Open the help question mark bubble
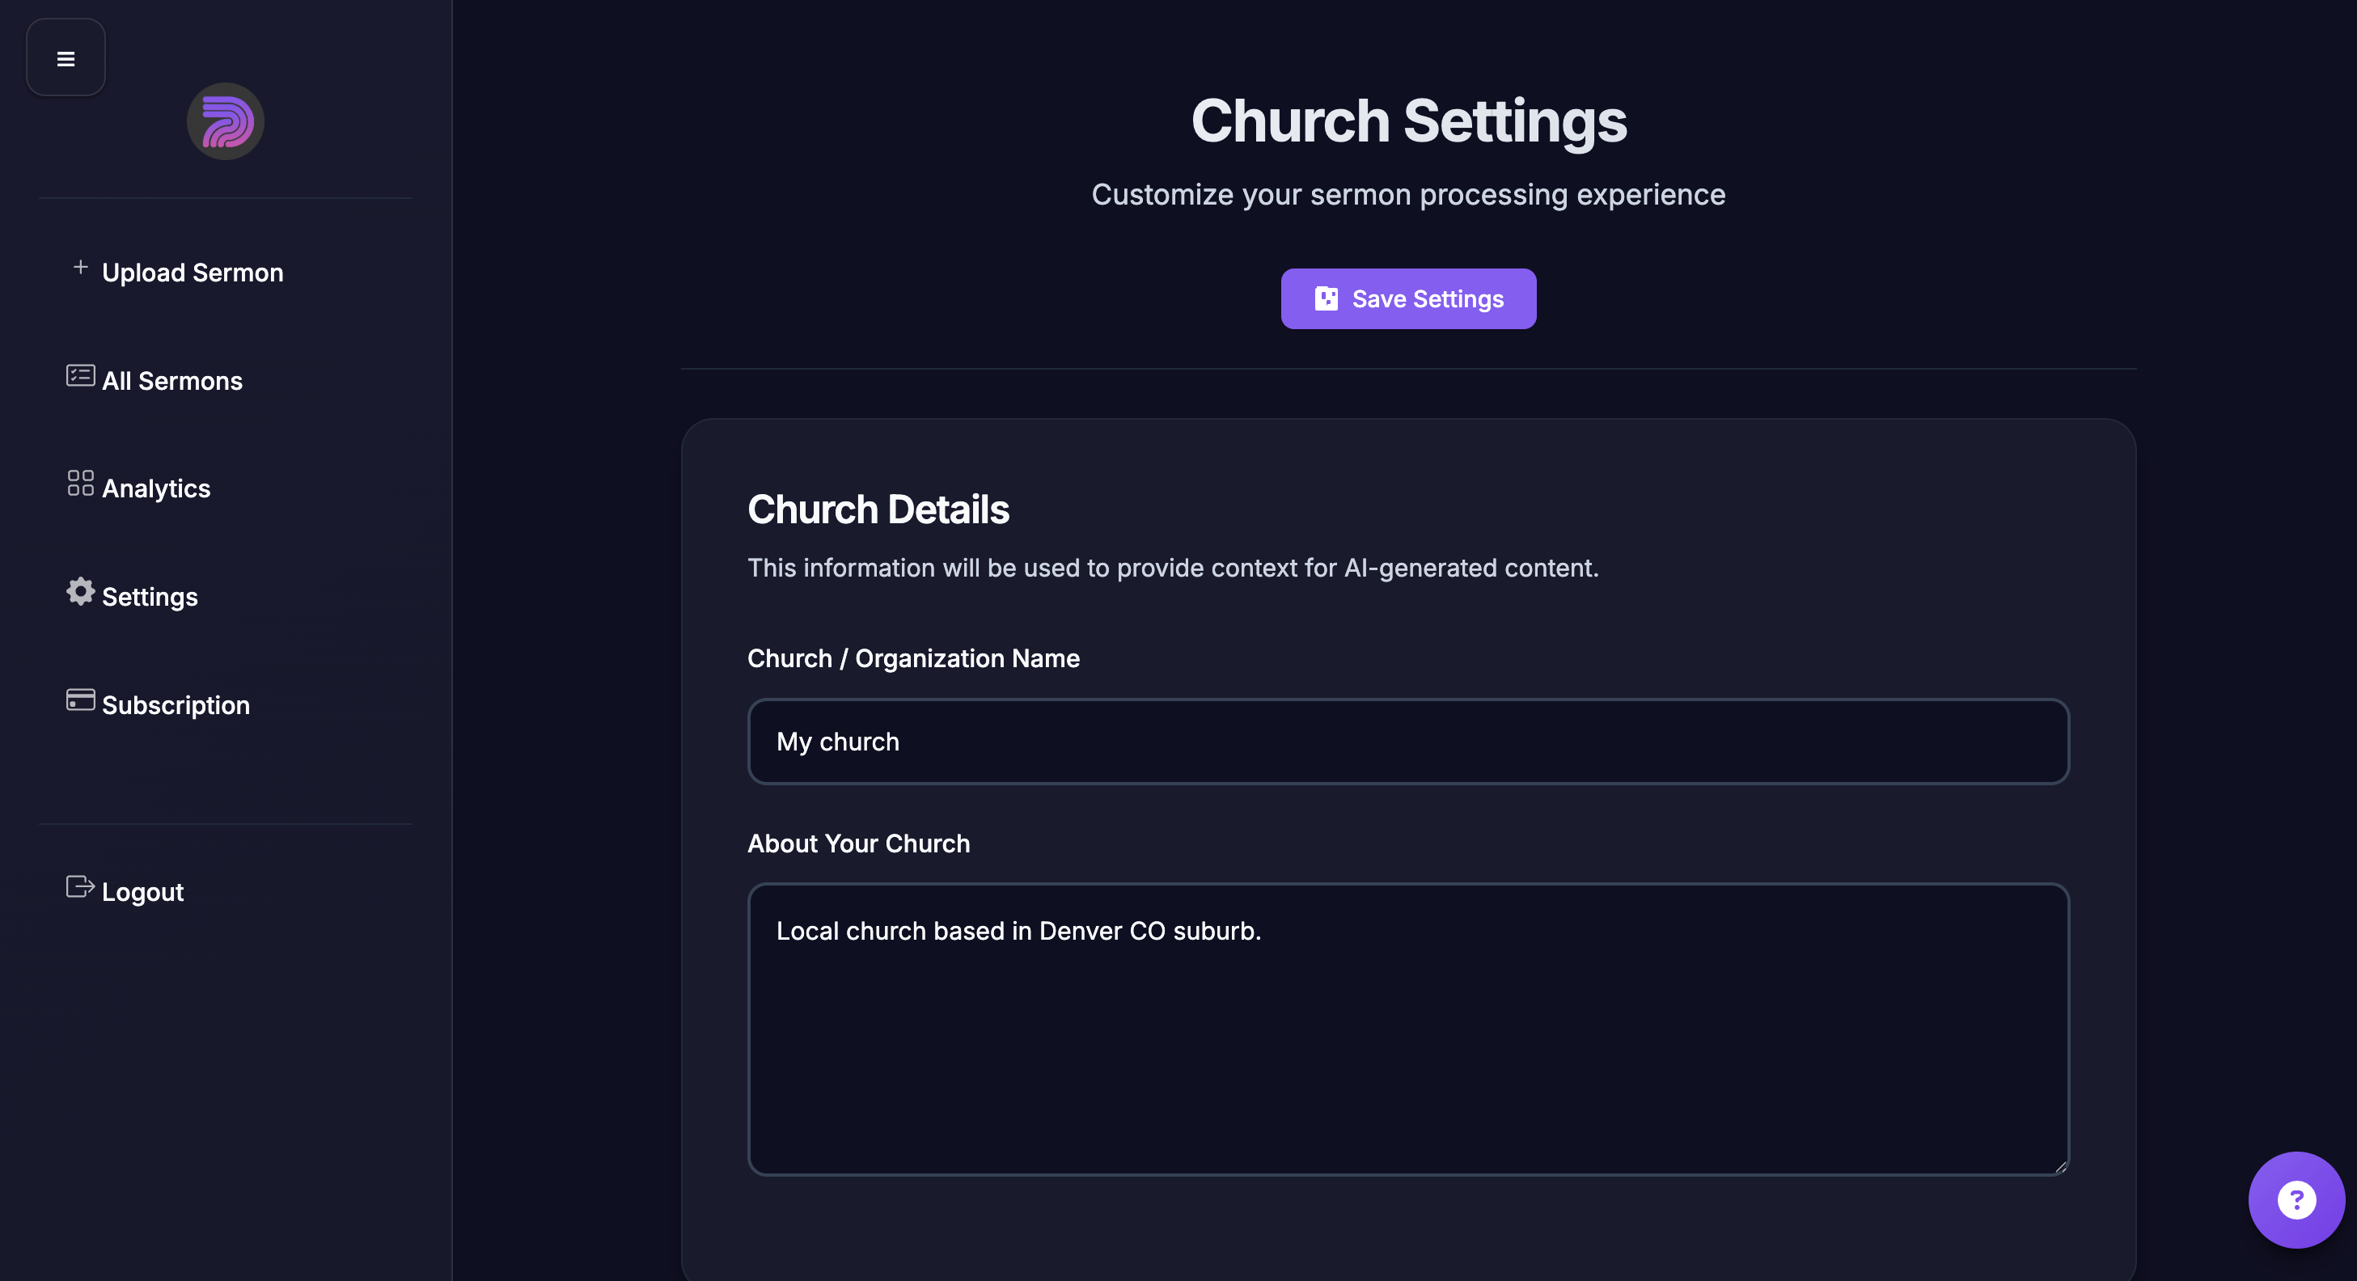 [2296, 1199]
